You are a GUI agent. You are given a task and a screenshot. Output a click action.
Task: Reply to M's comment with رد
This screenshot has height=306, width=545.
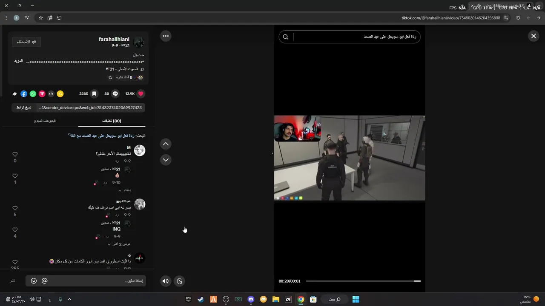(x=117, y=161)
